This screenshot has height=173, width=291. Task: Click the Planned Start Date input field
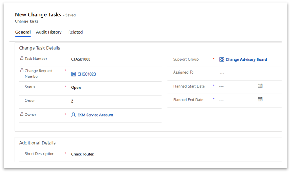tap(238, 86)
